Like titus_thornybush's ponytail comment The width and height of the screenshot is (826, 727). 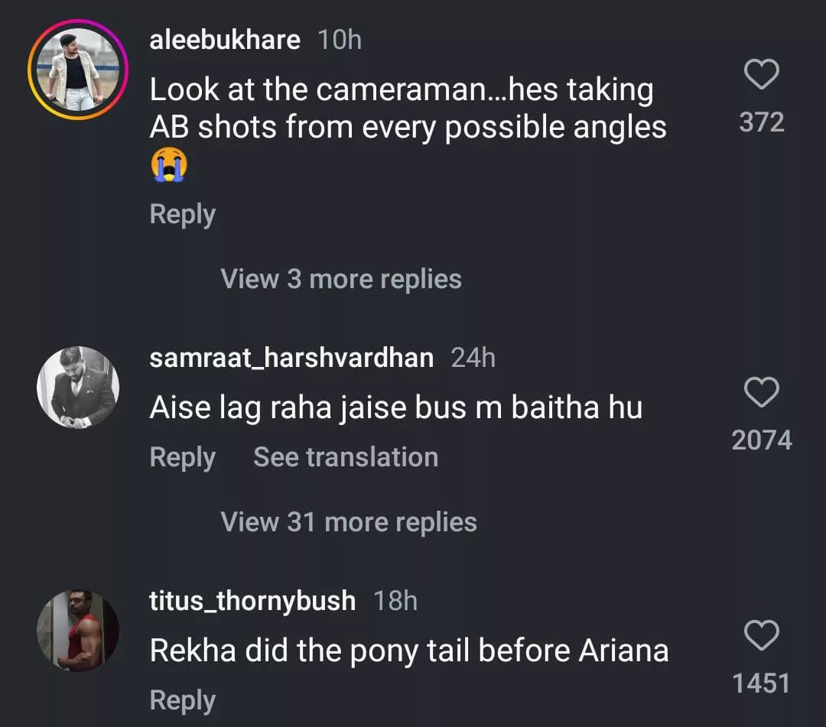tap(762, 636)
